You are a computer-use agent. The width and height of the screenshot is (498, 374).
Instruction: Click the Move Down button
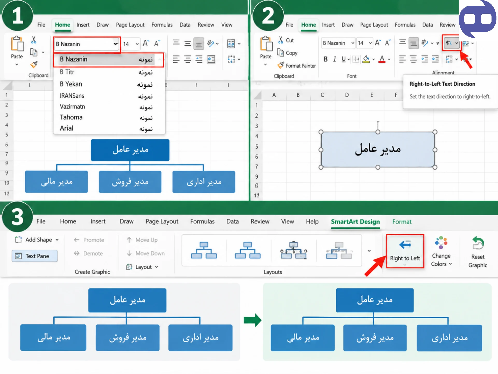(x=145, y=253)
